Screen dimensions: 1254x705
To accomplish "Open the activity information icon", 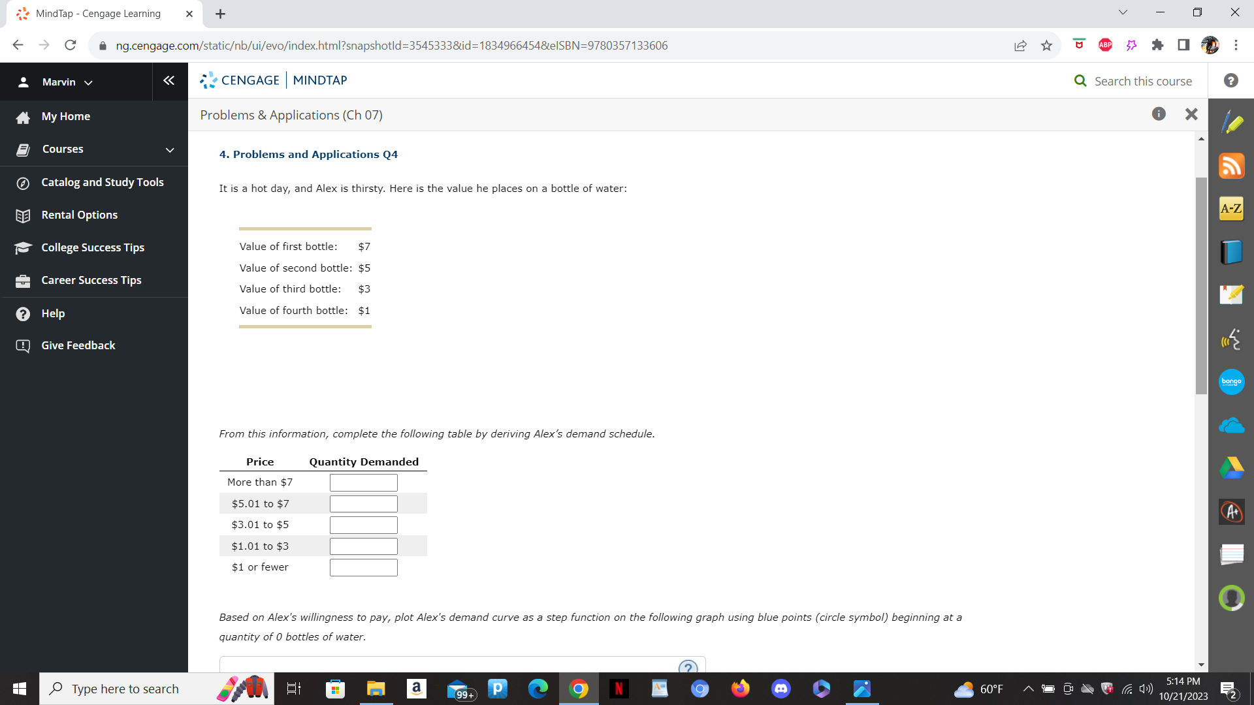I will 1159,114.
